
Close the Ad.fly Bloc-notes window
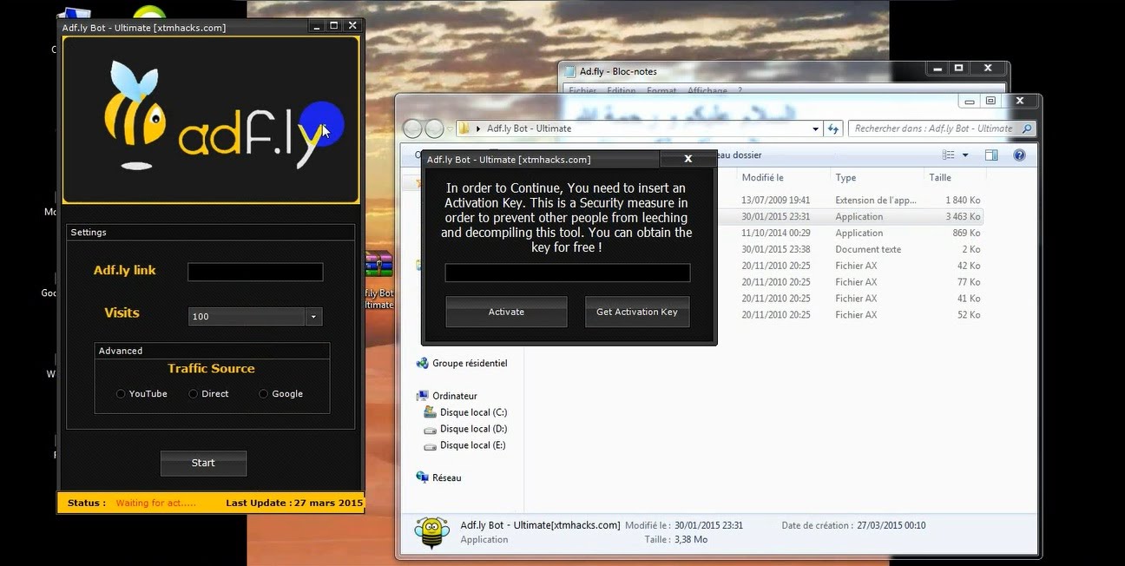[988, 69]
